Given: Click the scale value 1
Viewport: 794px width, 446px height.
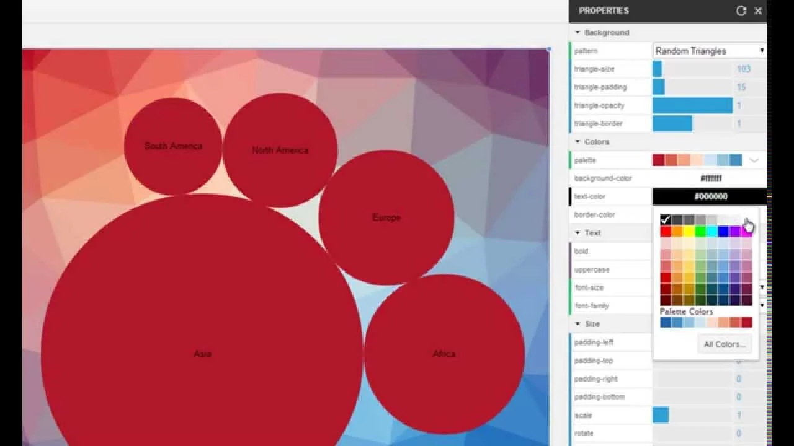Looking at the screenshot, I should 739,415.
